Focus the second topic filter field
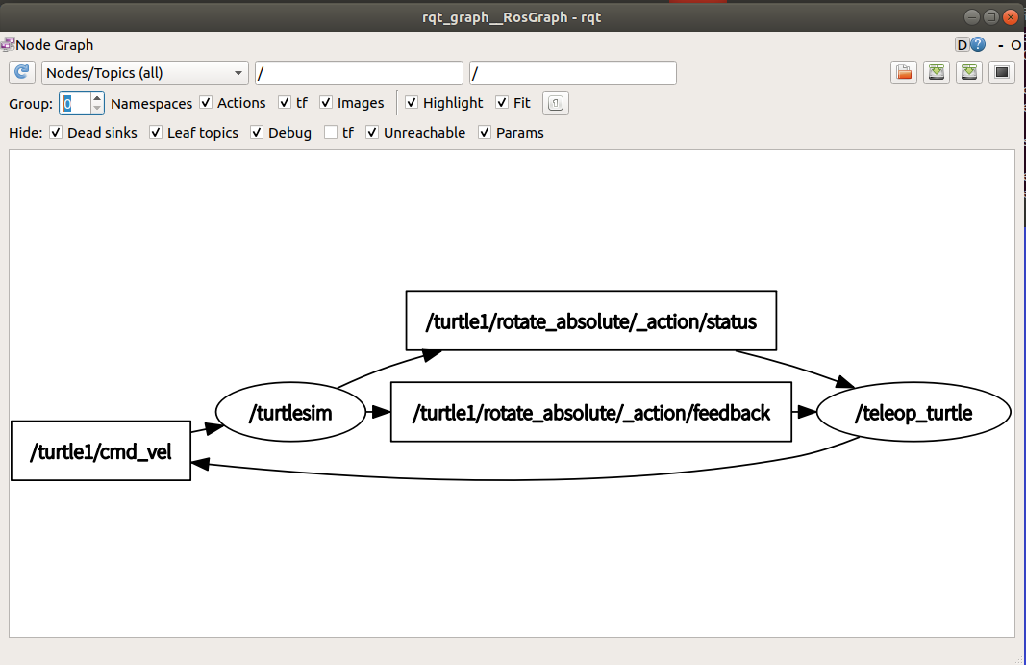Viewport: 1026px width, 665px height. pyautogui.click(x=572, y=73)
